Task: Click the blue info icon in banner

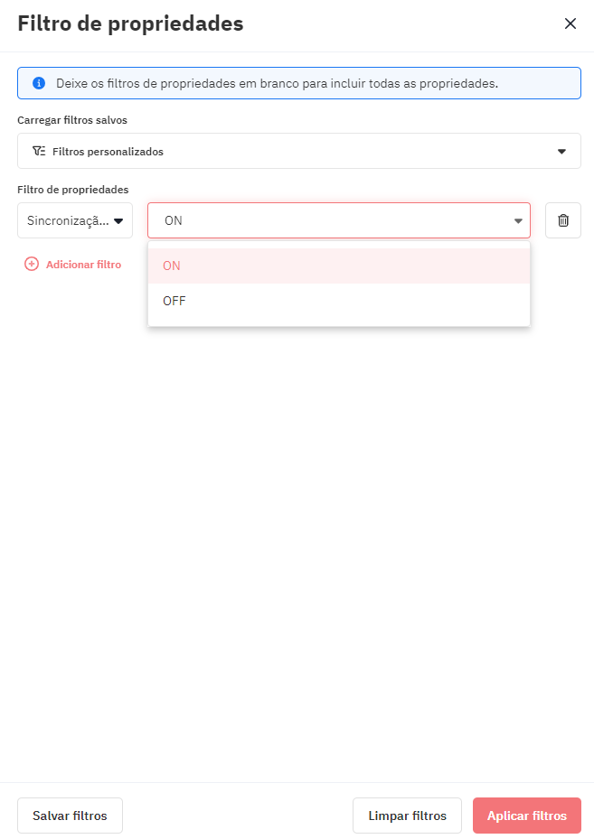Action: coord(39,83)
